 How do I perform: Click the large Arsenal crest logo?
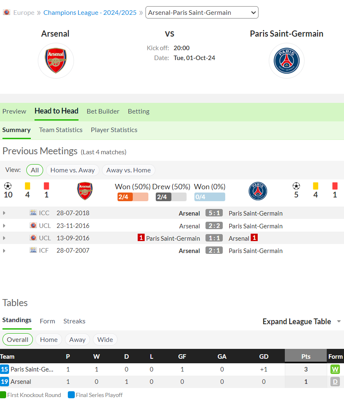click(x=55, y=60)
